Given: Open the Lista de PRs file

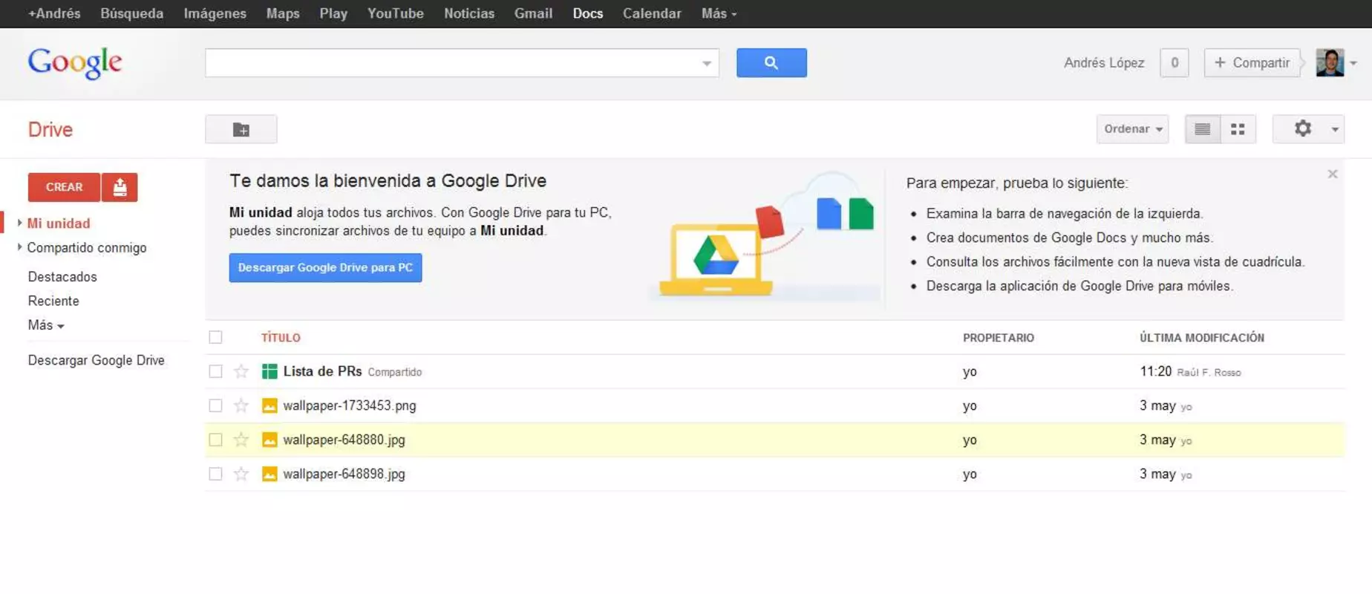Looking at the screenshot, I should [322, 371].
